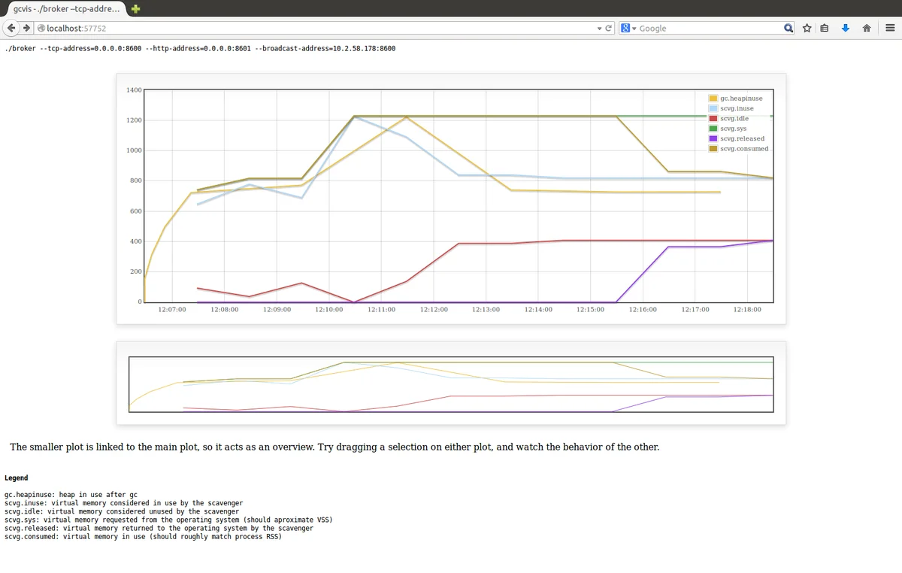The image size is (902, 573).
Task: Click the 12:12:00 x-axis label
Action: click(x=434, y=309)
